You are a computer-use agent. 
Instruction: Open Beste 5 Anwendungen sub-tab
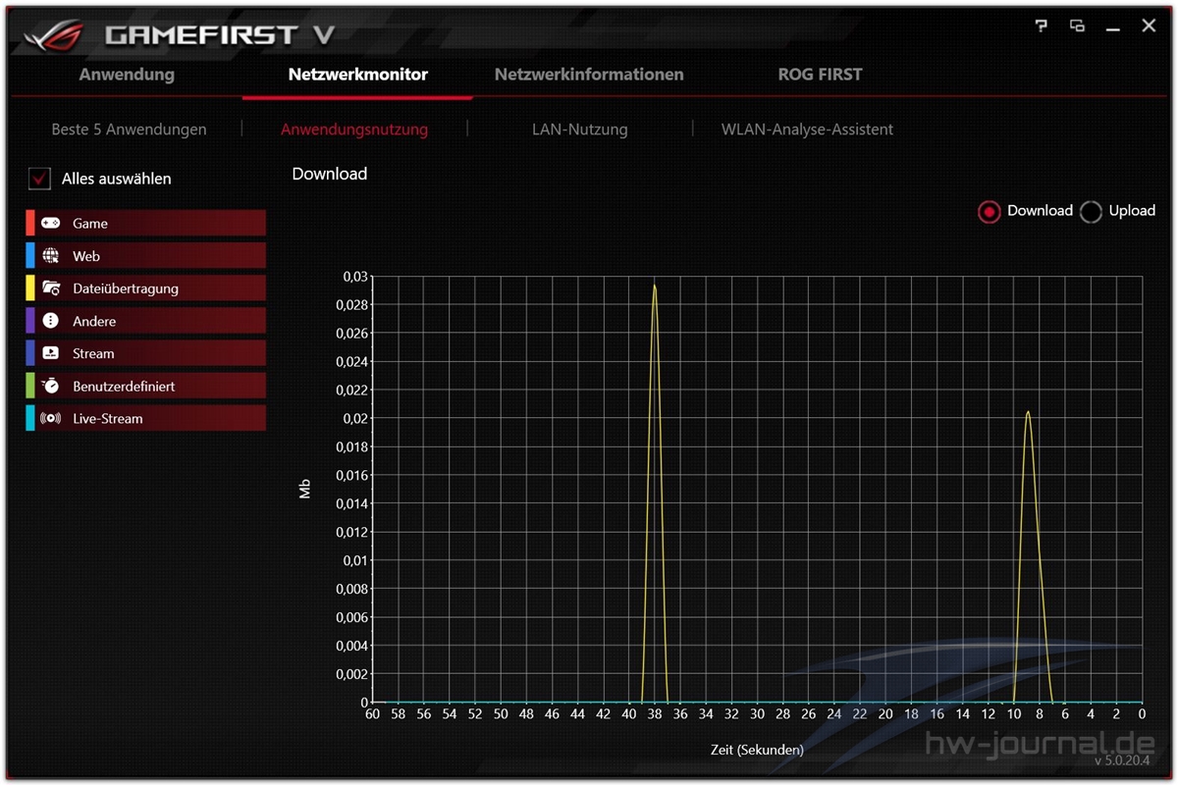tap(129, 130)
